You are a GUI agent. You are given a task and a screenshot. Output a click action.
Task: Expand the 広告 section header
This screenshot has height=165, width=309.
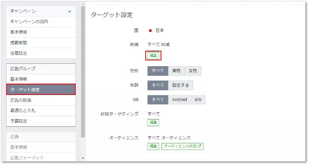(x=41, y=137)
